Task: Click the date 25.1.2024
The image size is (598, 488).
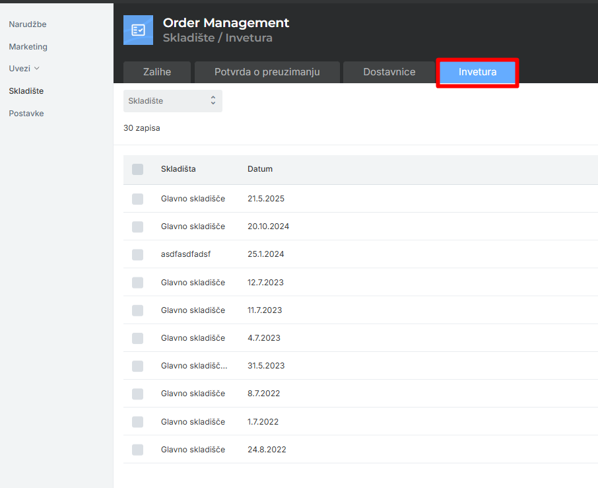Action: click(266, 254)
